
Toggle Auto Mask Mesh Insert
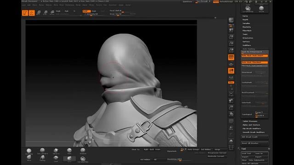click(x=254, y=55)
